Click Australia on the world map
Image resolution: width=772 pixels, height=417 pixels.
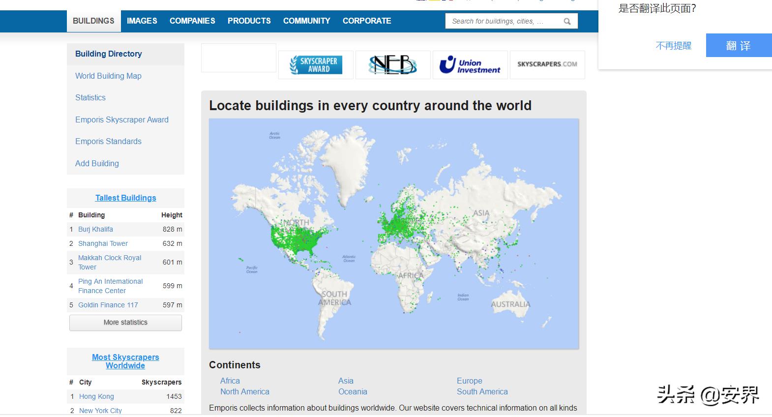[x=510, y=304]
